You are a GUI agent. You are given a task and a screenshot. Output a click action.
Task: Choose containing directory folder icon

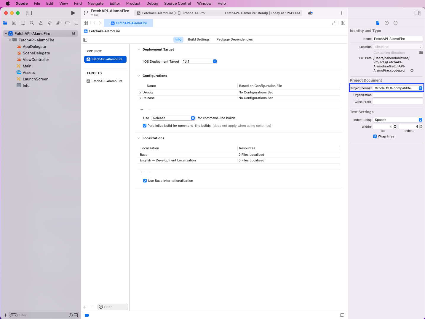pyautogui.click(x=421, y=53)
